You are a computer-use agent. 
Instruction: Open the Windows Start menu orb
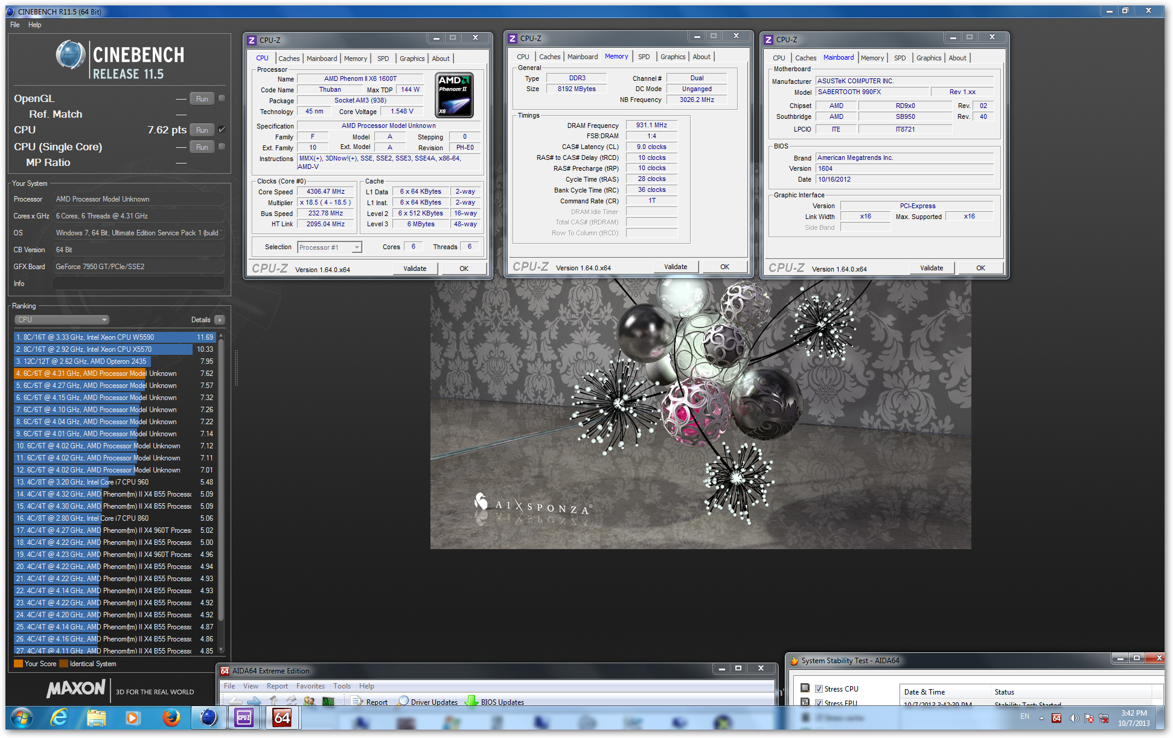coord(21,718)
